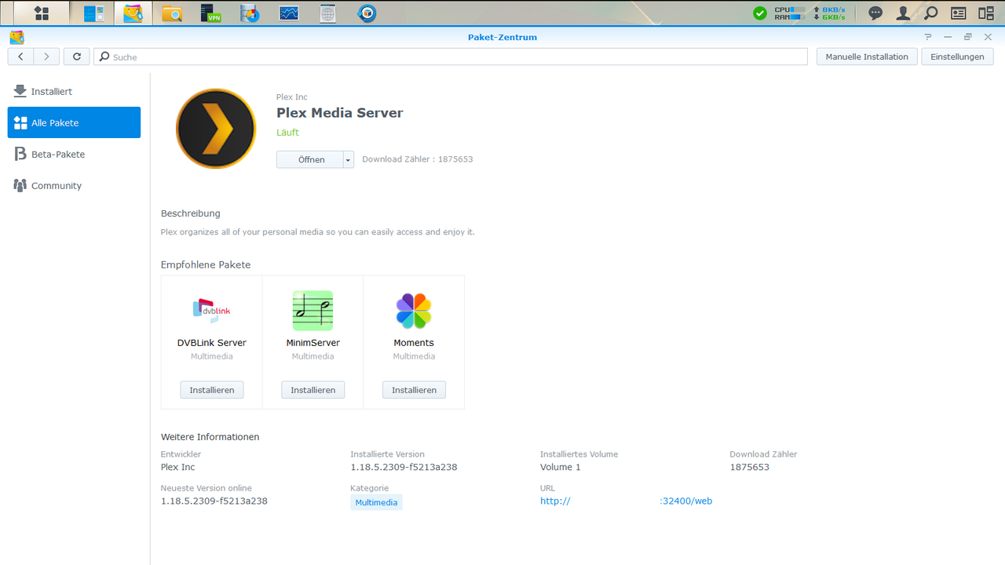The image size is (1005, 565).
Task: Open the Einstellungen button
Action: tap(957, 56)
